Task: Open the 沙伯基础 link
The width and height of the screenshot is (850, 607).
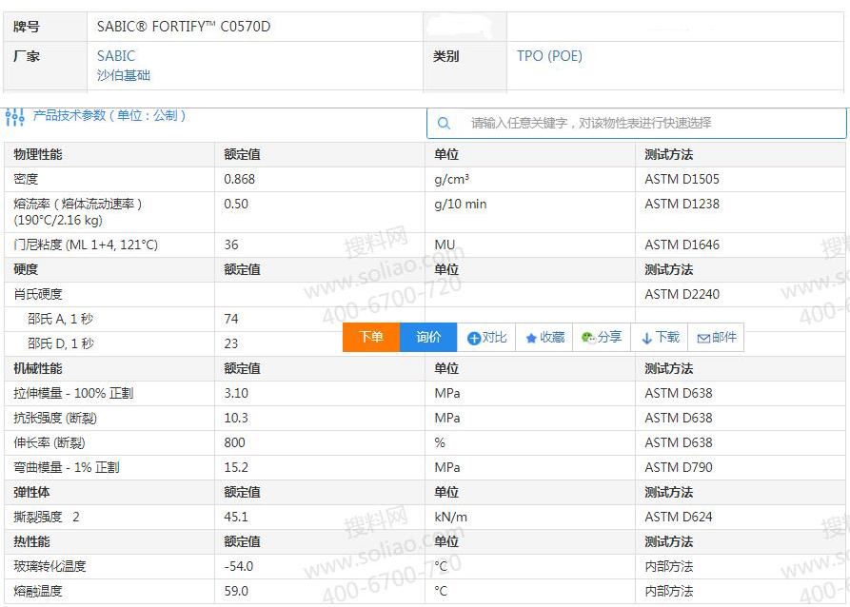Action: point(124,75)
